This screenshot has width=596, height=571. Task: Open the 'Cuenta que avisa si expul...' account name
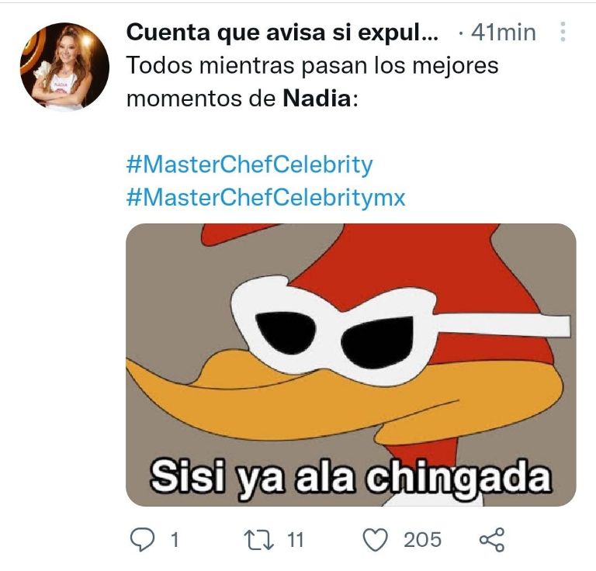point(282,33)
